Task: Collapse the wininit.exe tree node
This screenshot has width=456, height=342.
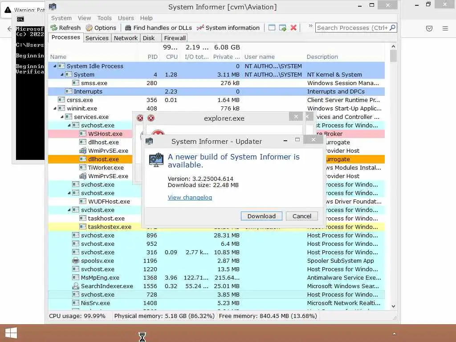Action: tap(55, 109)
